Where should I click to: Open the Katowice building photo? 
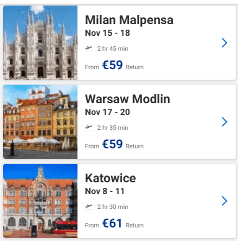coord(40,201)
